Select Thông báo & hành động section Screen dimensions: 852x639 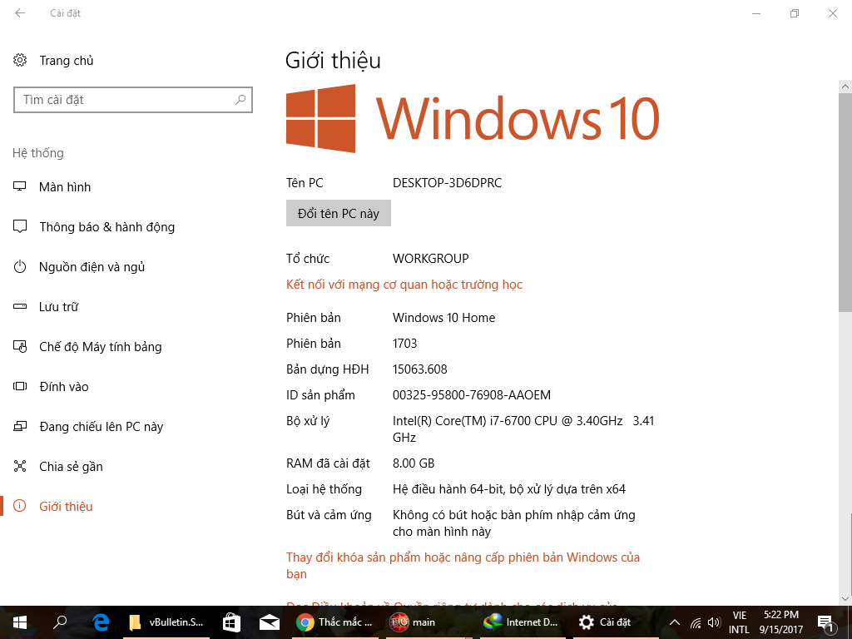pos(106,227)
